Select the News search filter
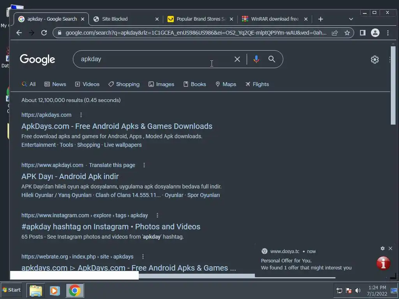Image resolution: width=399 pixels, height=299 pixels. 55,84
